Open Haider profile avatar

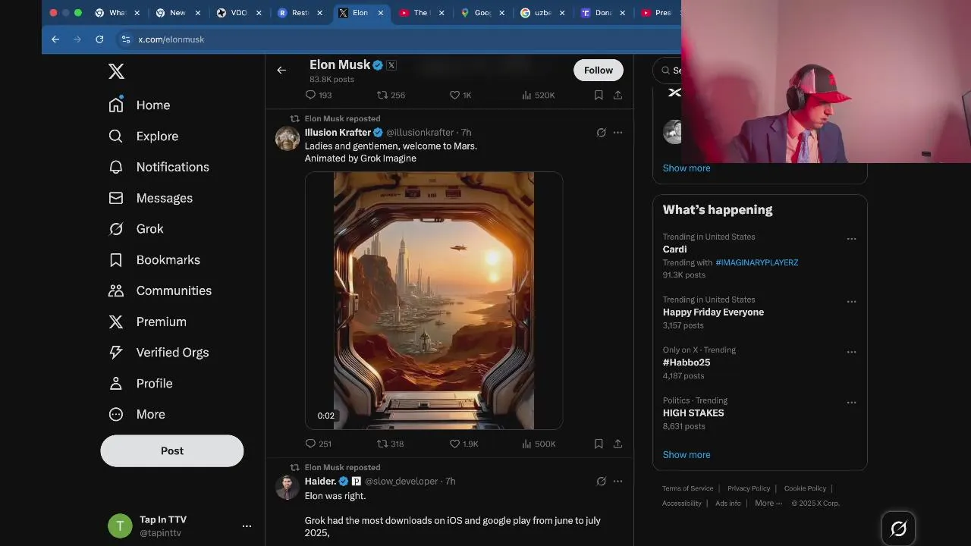[x=288, y=488]
